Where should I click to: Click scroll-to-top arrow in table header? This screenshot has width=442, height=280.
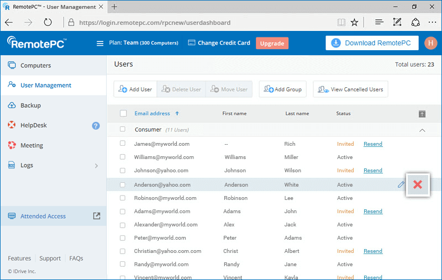click(x=422, y=114)
